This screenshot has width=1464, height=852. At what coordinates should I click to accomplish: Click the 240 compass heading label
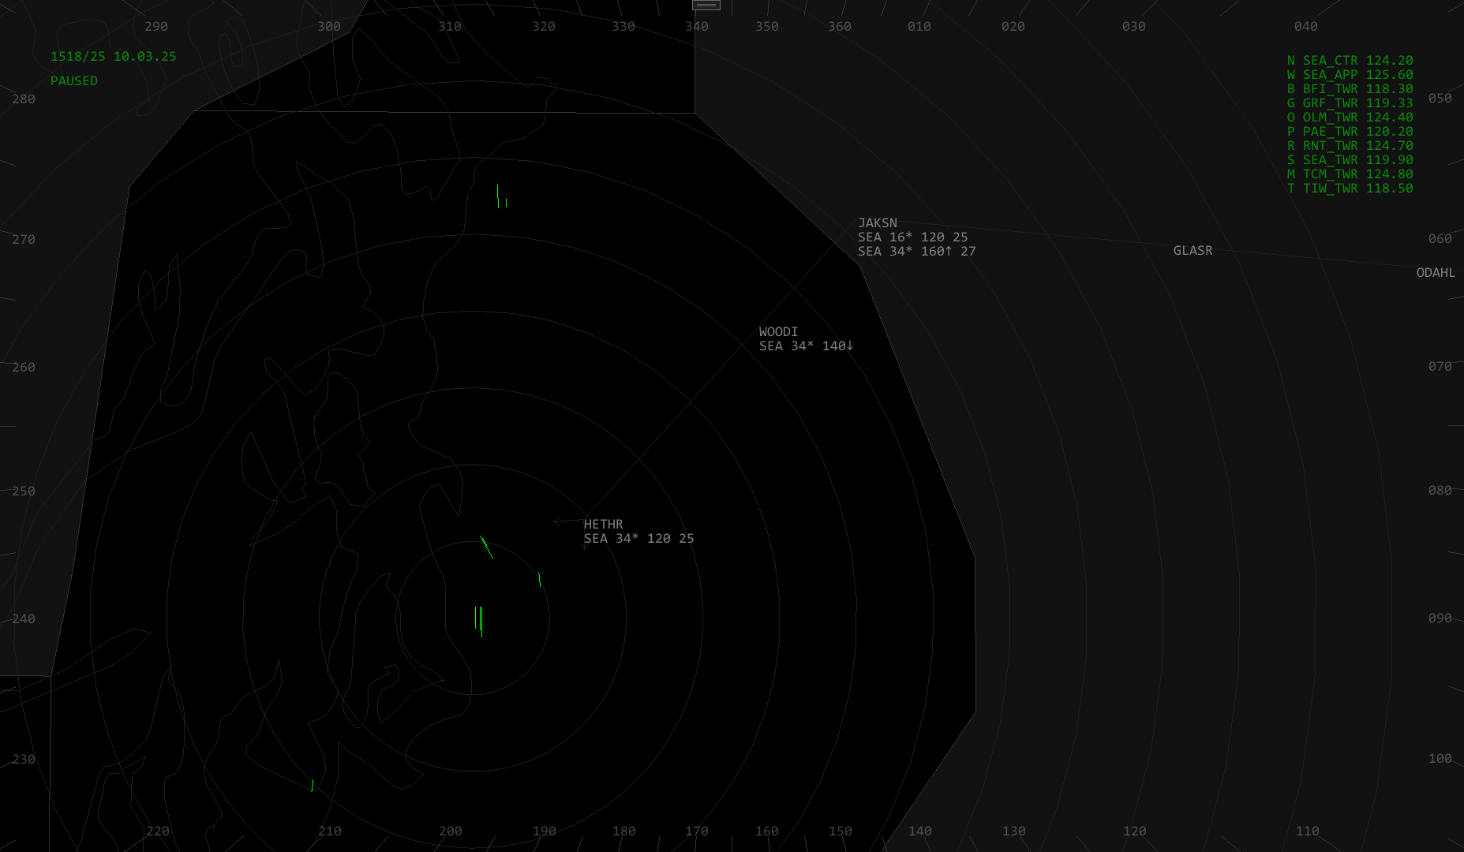pos(24,619)
